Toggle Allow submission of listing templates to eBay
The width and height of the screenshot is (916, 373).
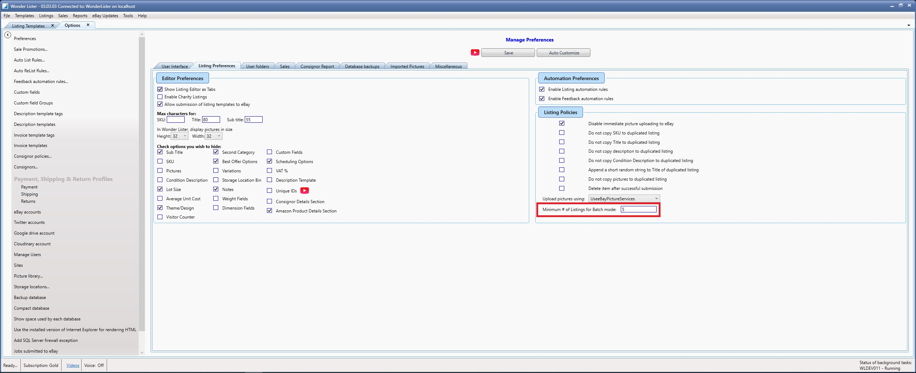160,104
